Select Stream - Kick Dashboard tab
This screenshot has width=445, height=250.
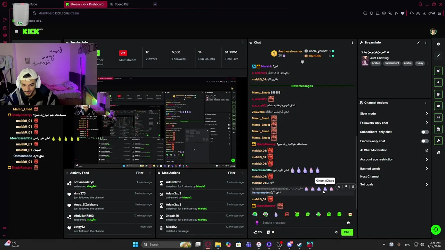tap(85, 4)
